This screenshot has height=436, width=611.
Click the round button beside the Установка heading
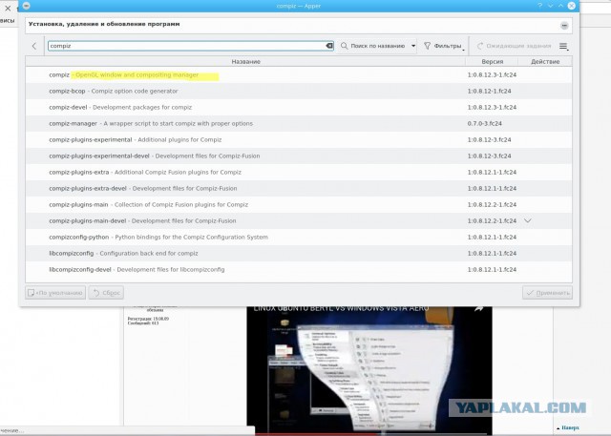tap(564, 26)
